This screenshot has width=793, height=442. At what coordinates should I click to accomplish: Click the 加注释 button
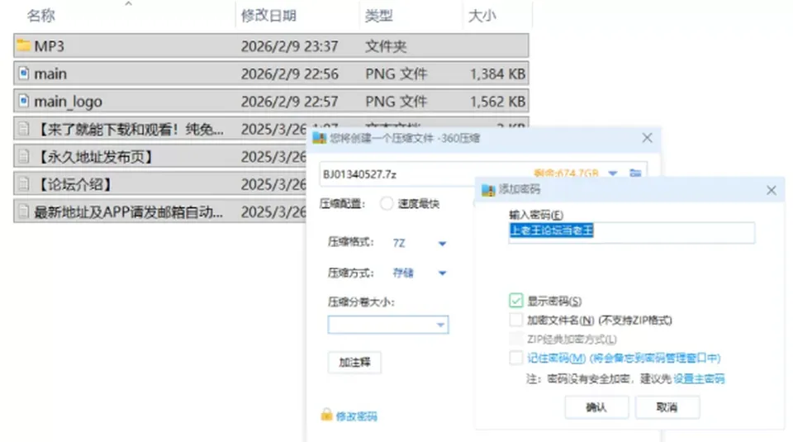pos(354,362)
